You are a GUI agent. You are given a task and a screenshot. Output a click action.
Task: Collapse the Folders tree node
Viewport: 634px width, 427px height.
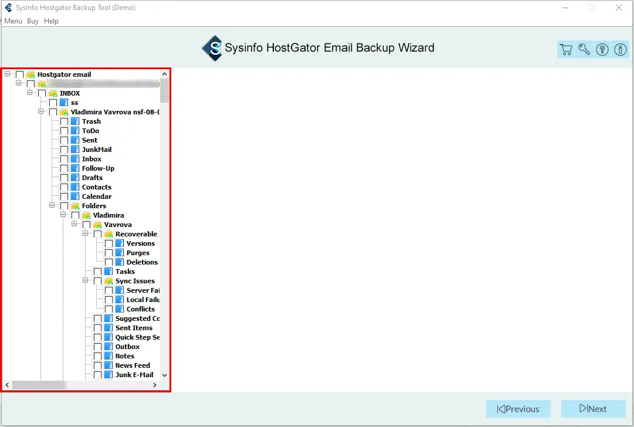point(52,206)
